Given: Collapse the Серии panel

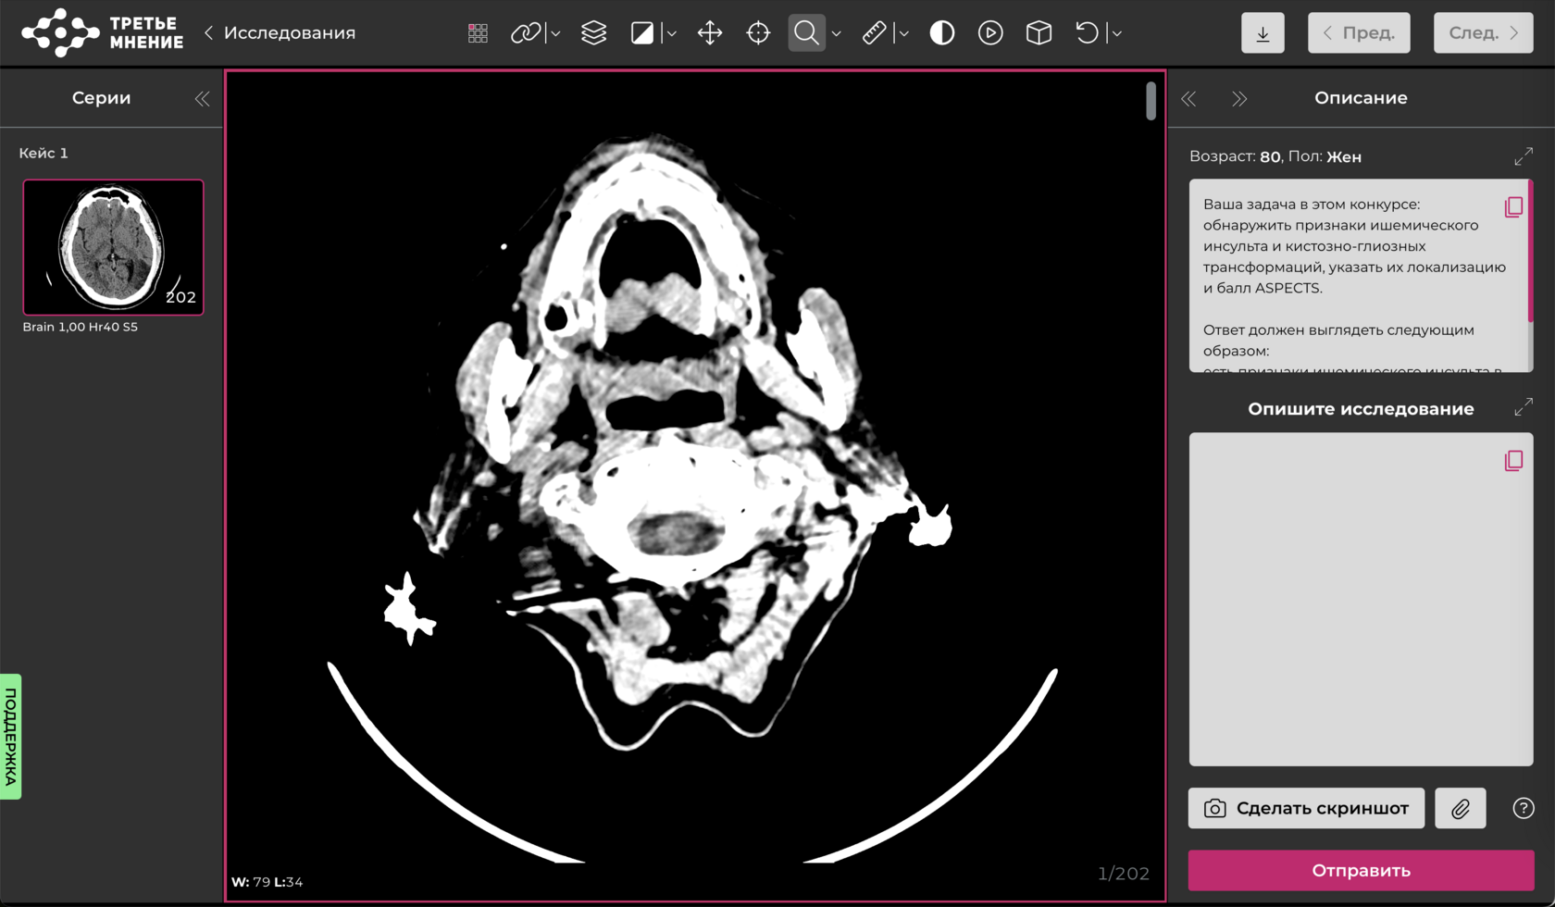Looking at the screenshot, I should [x=202, y=98].
